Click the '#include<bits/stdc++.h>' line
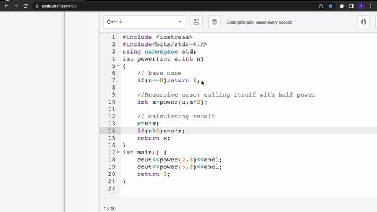 point(165,44)
